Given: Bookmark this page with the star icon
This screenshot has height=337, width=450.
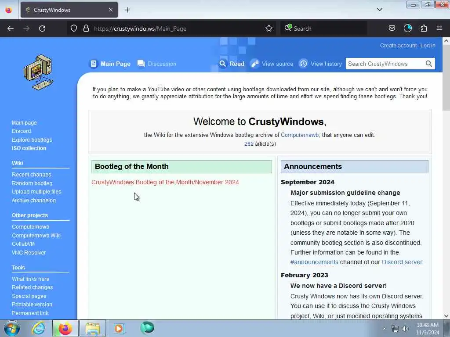Looking at the screenshot, I should 269,29.
